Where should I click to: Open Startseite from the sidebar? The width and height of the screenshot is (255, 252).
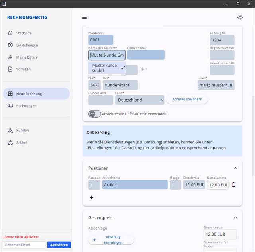click(x=24, y=33)
